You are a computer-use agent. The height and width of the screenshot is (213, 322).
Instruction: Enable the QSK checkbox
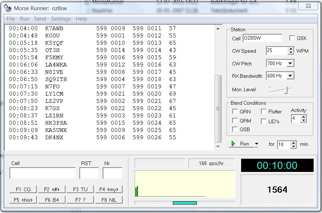pos(292,38)
